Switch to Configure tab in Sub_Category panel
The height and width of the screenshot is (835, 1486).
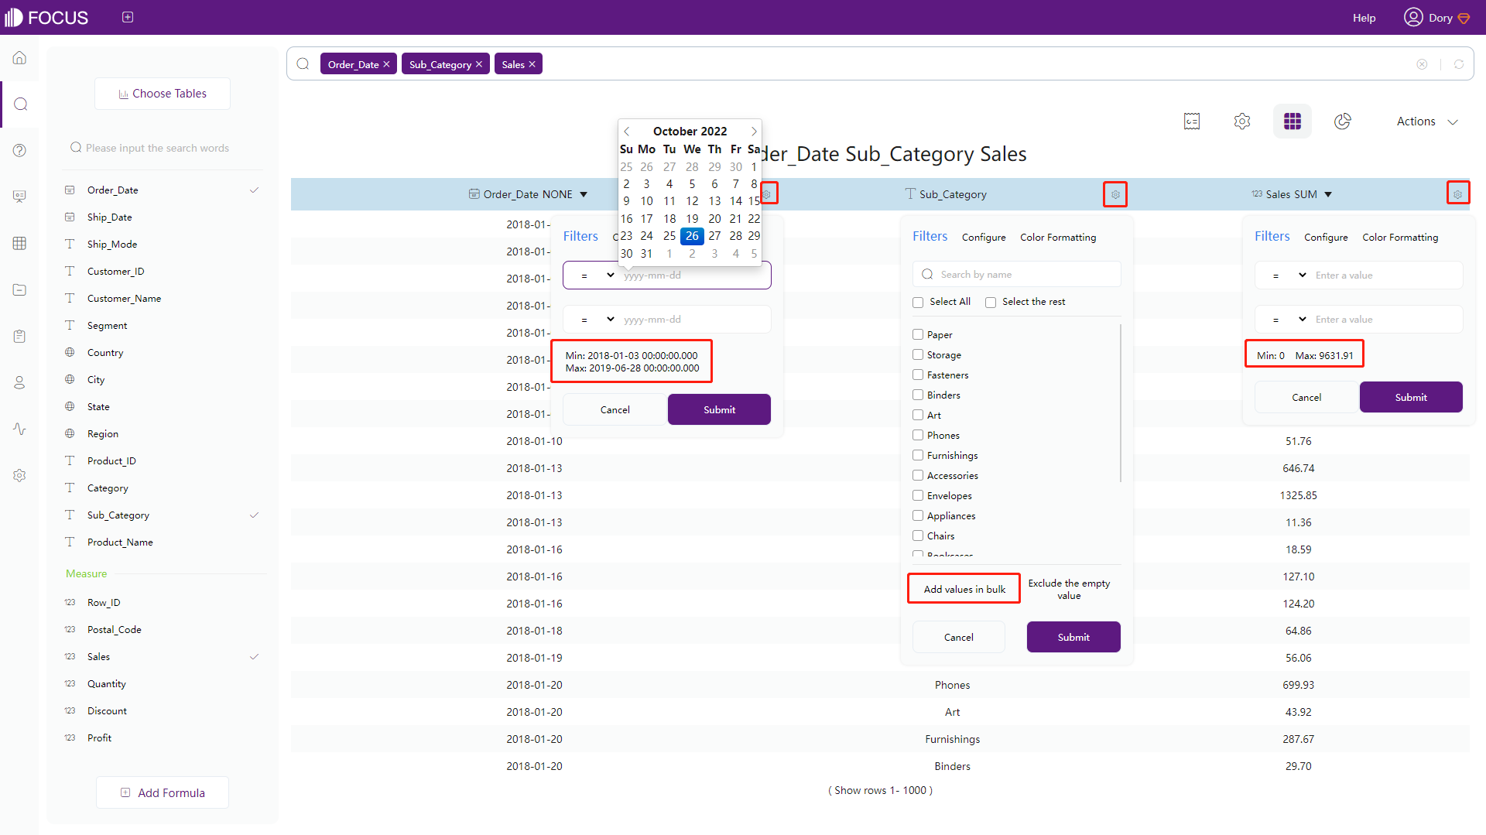click(x=984, y=238)
